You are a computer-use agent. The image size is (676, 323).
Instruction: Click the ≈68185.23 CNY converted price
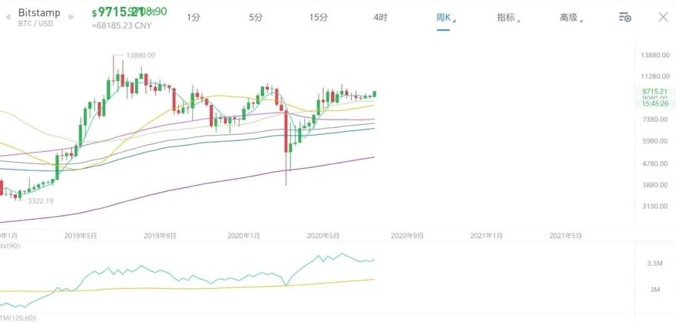pyautogui.click(x=120, y=25)
